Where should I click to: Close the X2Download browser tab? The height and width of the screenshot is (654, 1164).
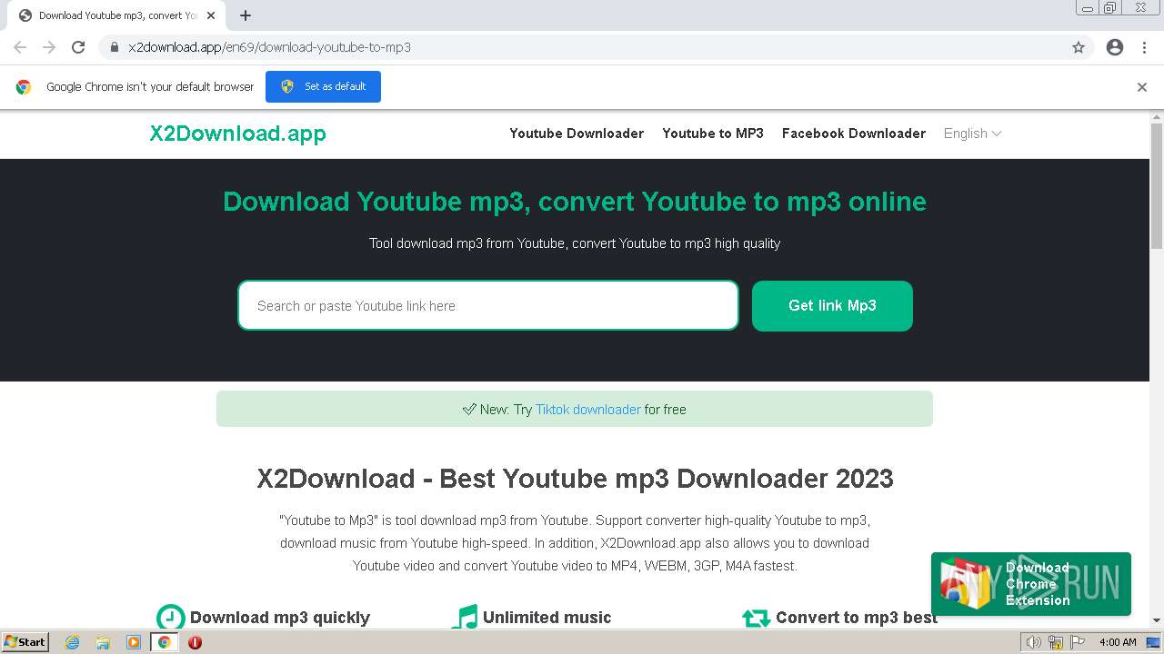[211, 15]
